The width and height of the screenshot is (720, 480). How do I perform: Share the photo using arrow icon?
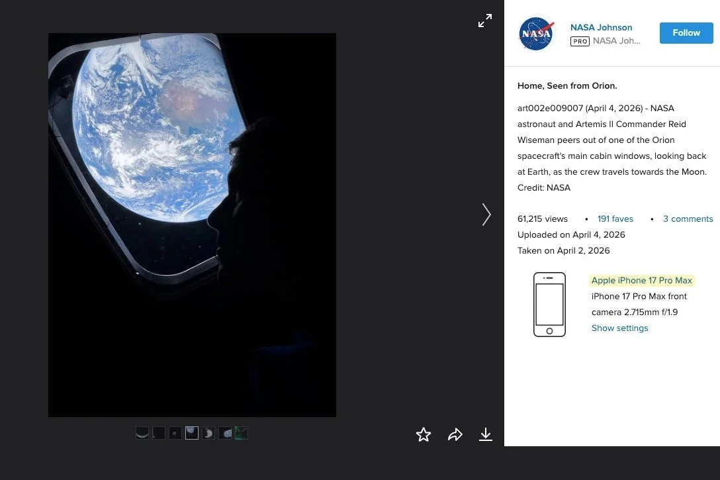[x=455, y=434]
